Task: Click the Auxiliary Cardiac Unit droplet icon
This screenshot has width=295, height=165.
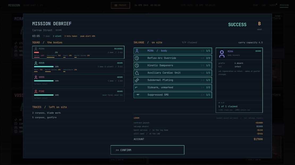Action: [137, 73]
